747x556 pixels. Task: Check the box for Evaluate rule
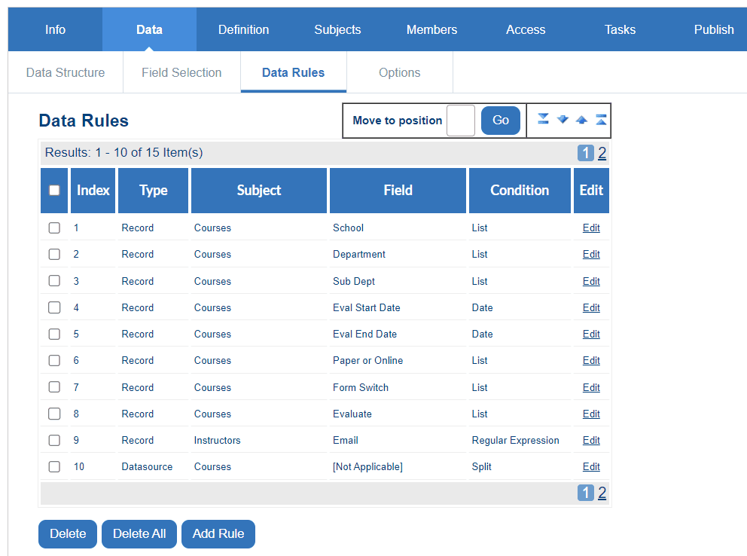(54, 414)
